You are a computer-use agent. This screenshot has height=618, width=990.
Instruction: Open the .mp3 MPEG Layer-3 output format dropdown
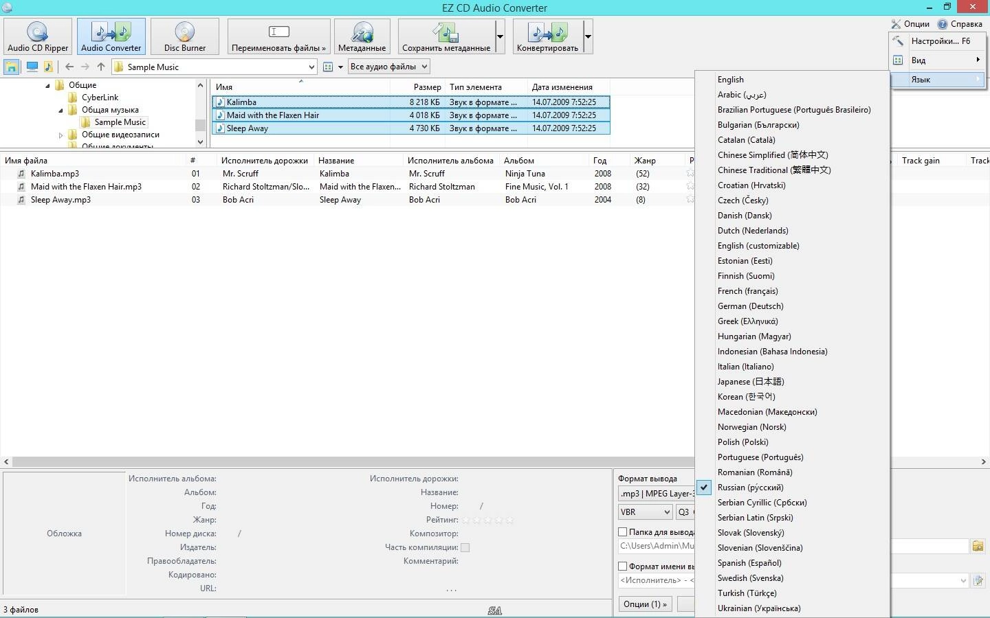click(657, 494)
